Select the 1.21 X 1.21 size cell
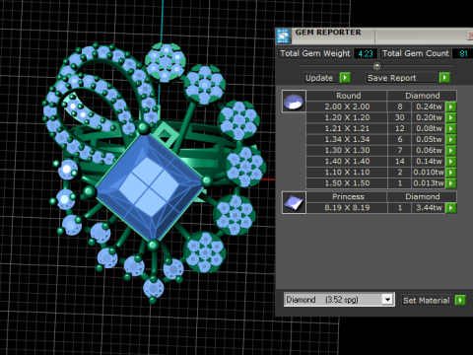This screenshot has height=355, width=473. pos(347,128)
